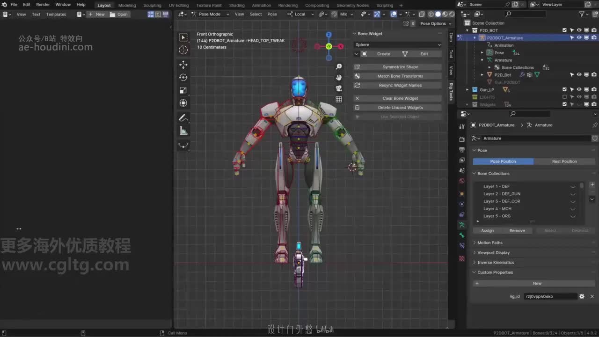Image resolution: width=599 pixels, height=337 pixels.
Task: Open the Sphere widget shape dropdown
Action: coord(398,45)
